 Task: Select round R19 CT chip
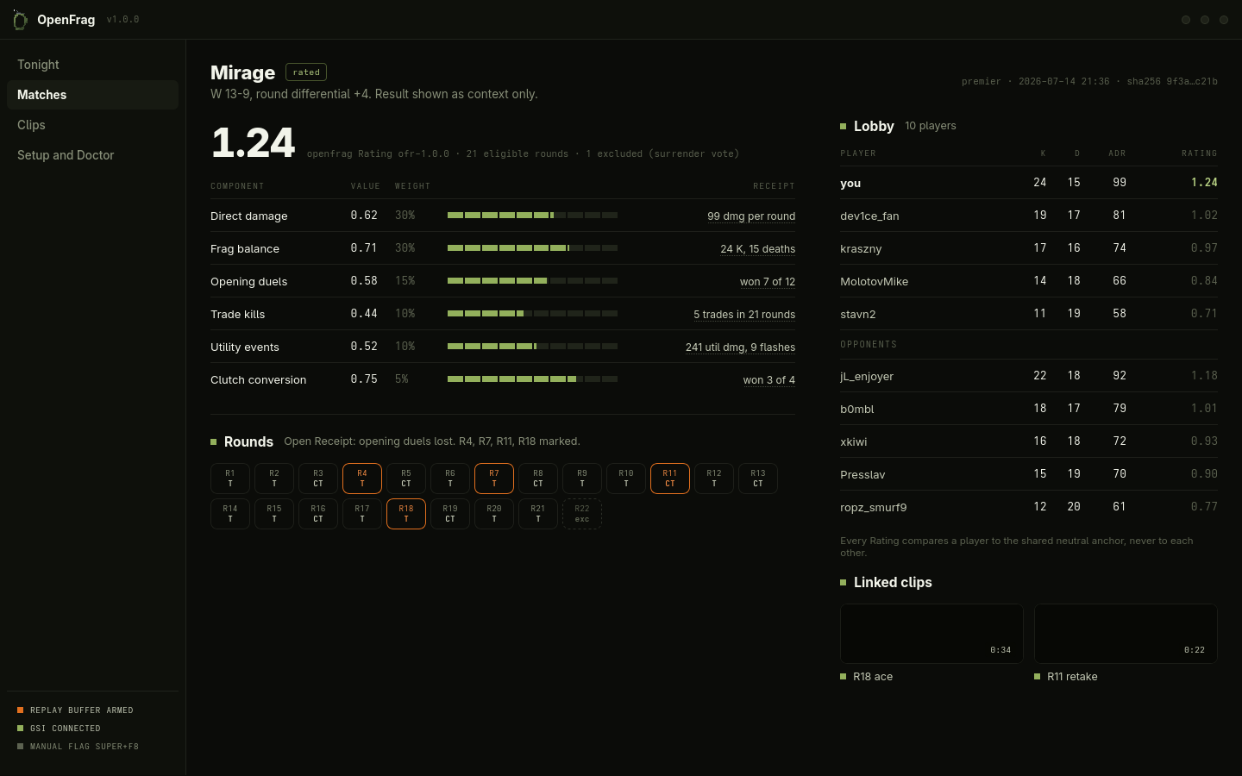[450, 514]
